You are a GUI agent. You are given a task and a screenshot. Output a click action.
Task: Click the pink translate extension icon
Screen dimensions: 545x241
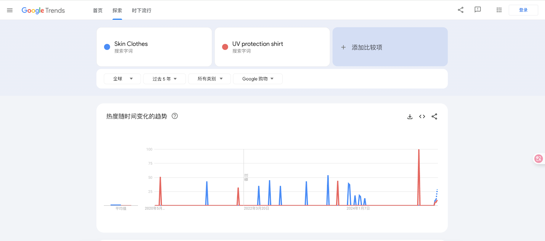pos(539,159)
